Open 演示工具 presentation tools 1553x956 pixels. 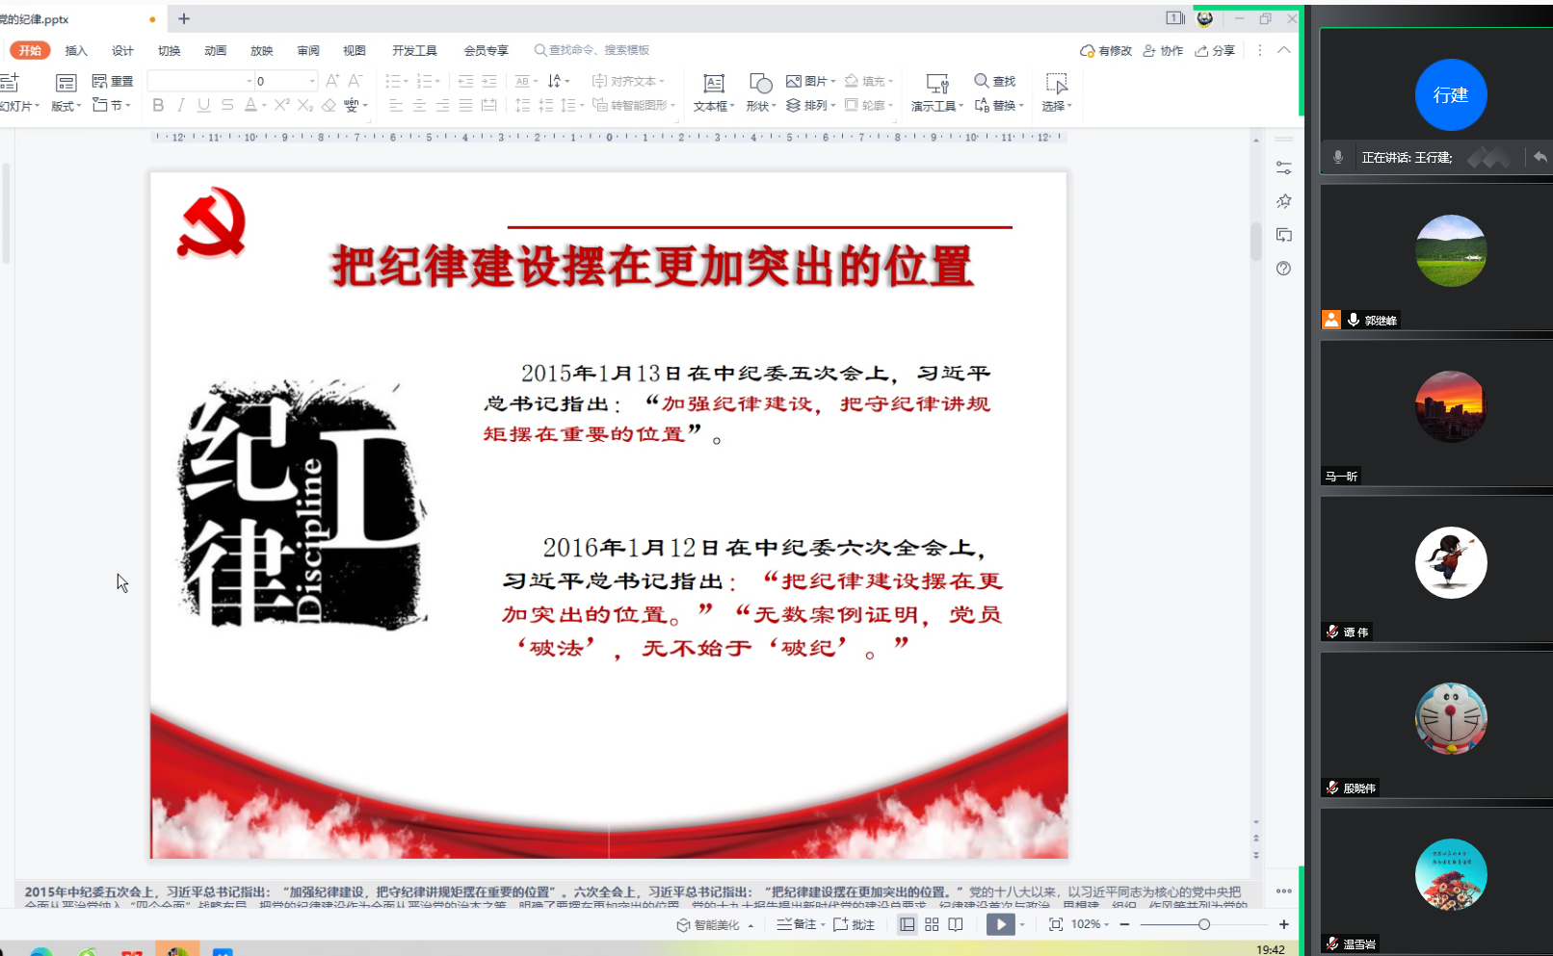point(936,92)
